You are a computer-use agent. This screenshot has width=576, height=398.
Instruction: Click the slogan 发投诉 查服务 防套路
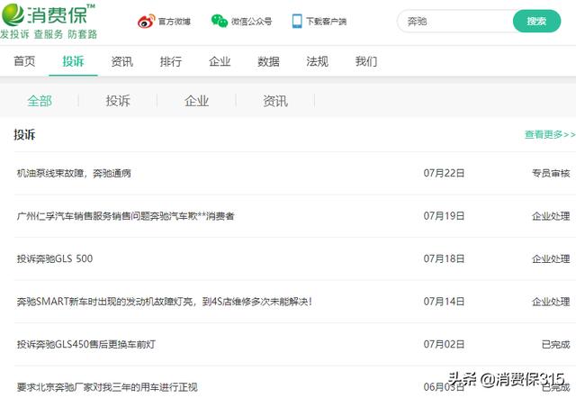[49, 34]
